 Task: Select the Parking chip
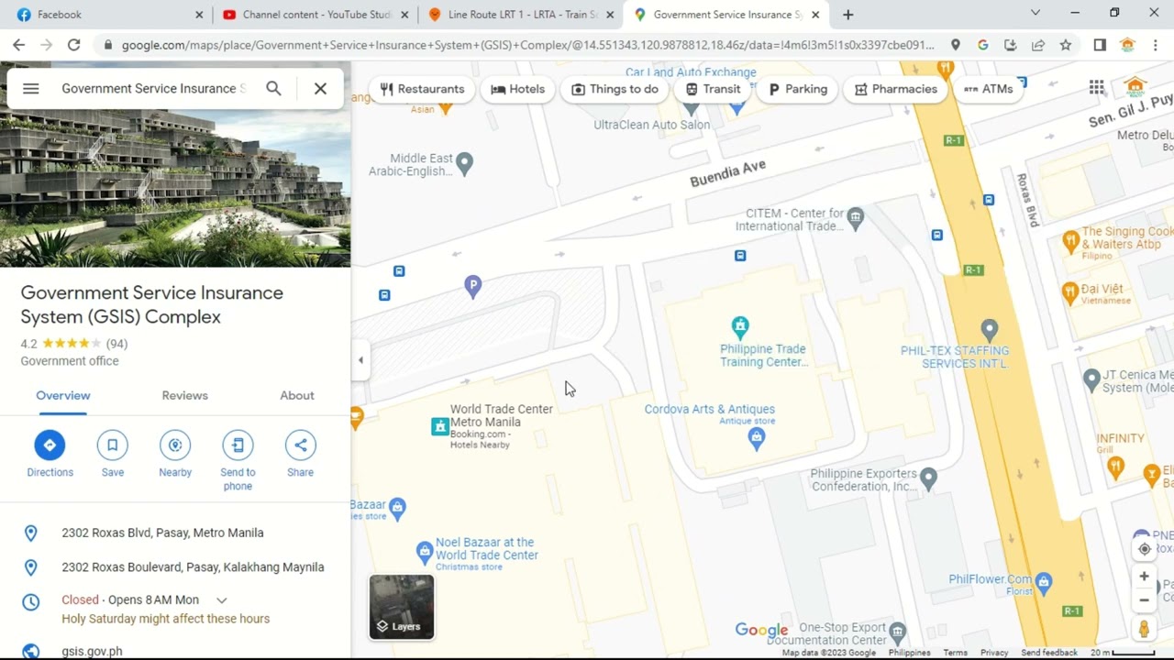pos(798,89)
